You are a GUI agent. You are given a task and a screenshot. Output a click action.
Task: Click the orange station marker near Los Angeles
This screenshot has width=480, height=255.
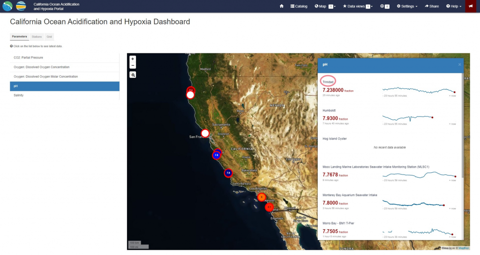click(x=262, y=197)
